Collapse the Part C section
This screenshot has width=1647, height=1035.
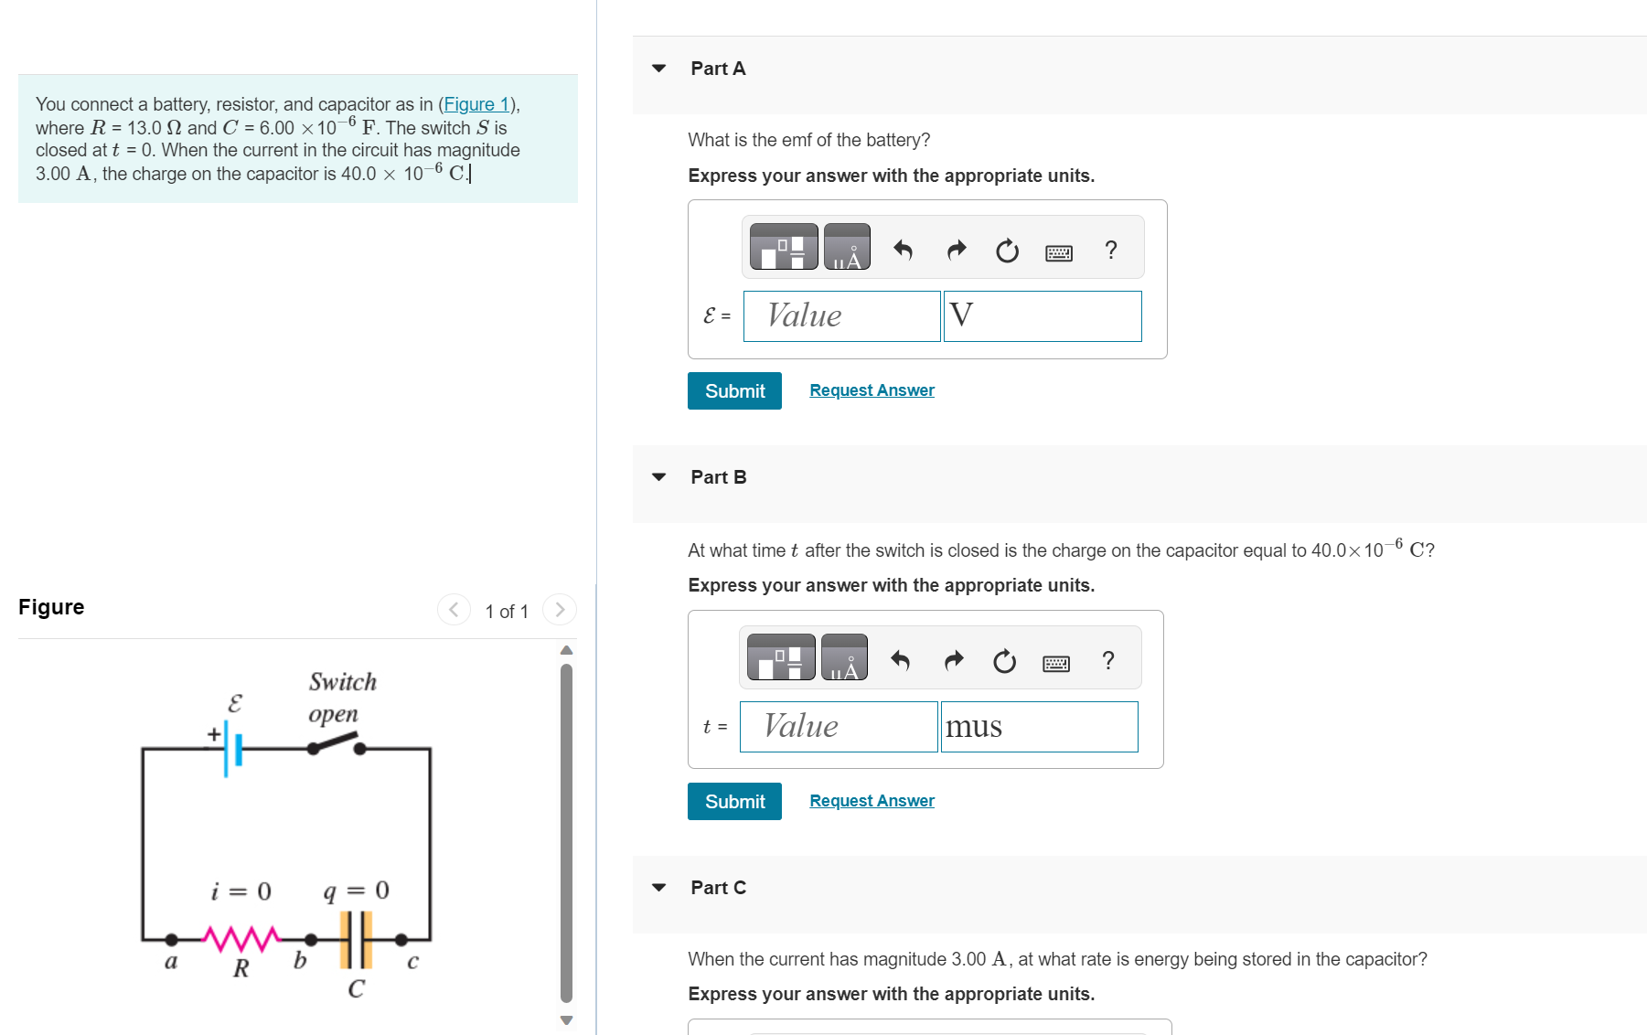[x=658, y=886]
